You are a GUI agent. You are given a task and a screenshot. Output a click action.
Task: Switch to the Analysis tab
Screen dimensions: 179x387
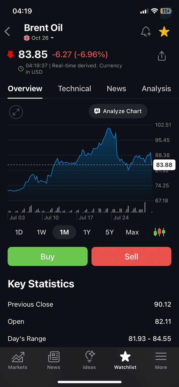point(156,88)
